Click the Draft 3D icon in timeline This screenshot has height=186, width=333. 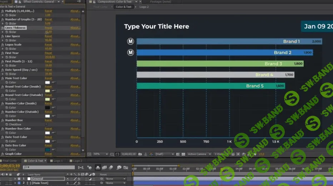coord(89,167)
